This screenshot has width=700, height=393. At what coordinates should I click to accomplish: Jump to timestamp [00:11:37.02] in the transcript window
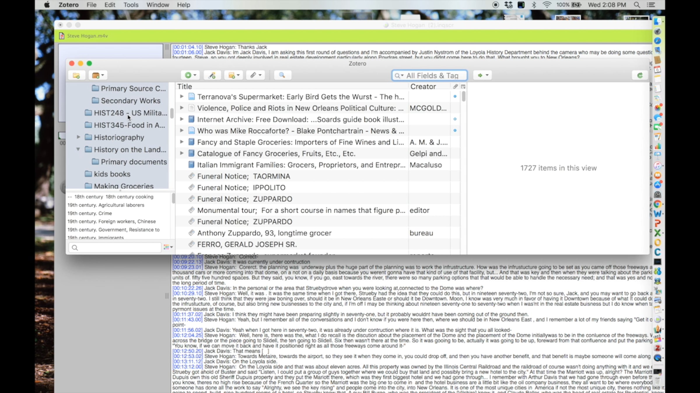pos(187,314)
